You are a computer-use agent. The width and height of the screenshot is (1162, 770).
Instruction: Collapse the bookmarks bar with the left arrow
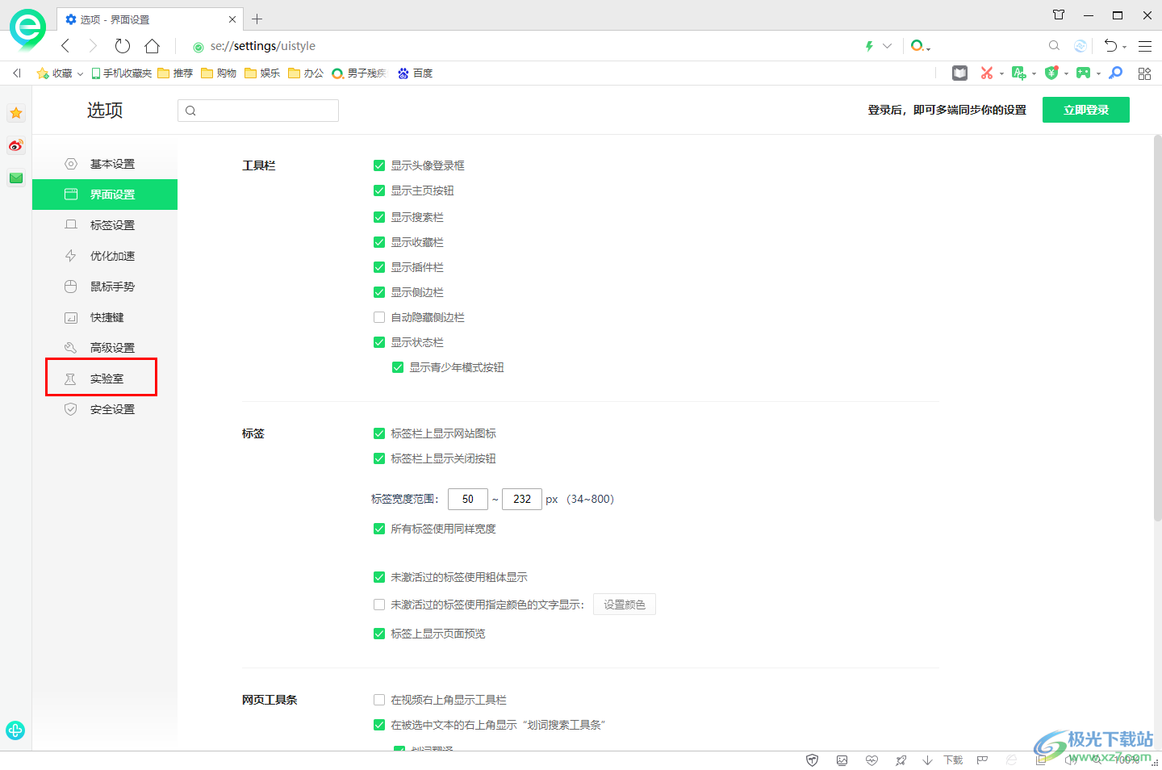[16, 73]
